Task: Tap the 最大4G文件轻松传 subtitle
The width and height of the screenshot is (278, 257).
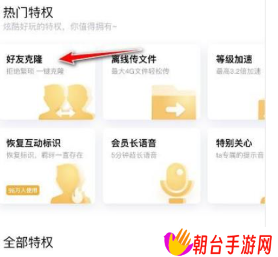Action: (141, 71)
